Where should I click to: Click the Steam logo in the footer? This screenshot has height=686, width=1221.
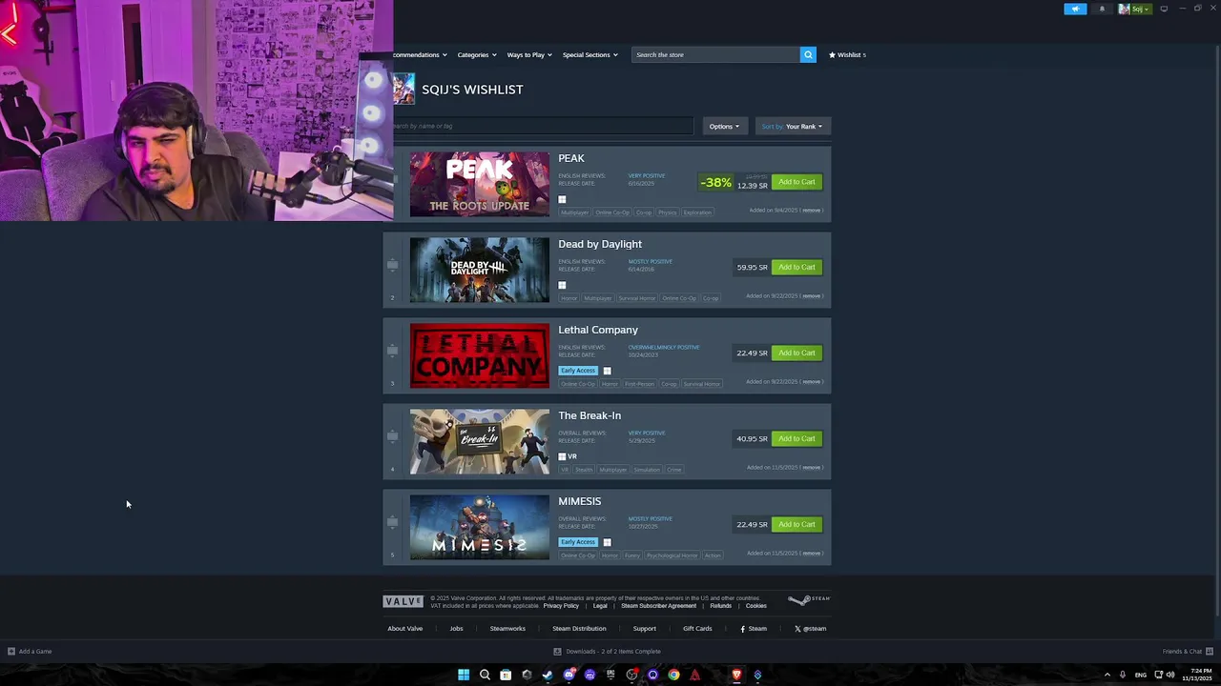[809, 600]
